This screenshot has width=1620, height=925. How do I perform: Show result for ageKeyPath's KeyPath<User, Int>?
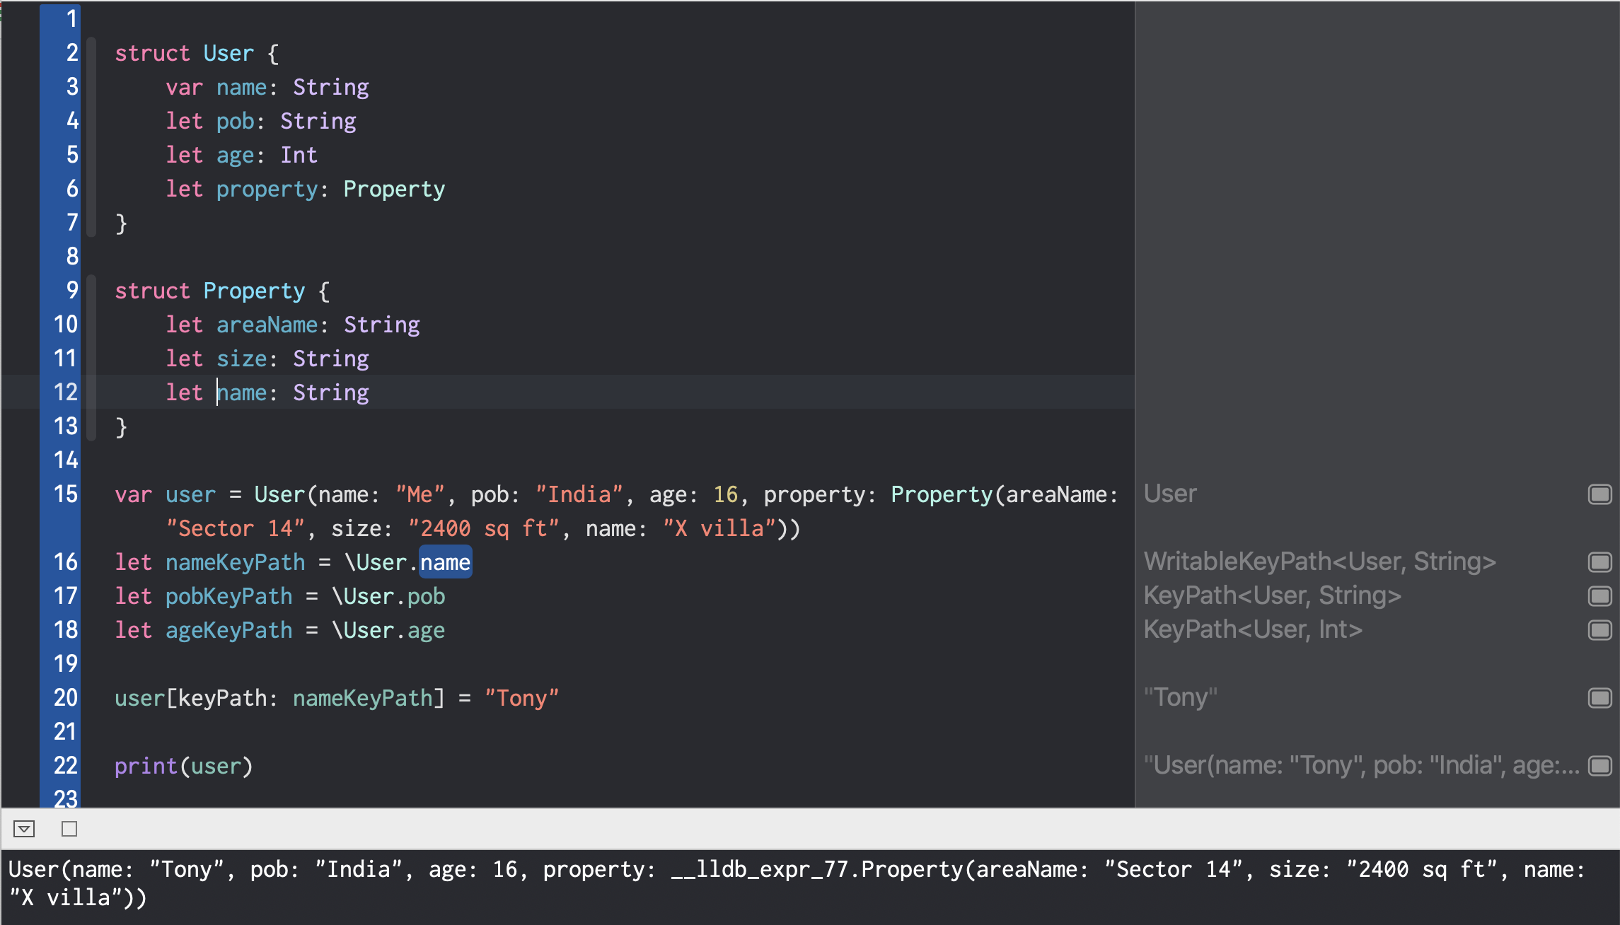[x=1600, y=629]
